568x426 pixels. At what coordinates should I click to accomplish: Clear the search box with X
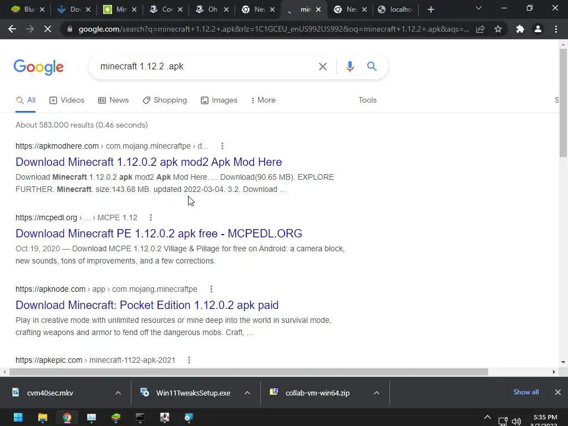coord(322,67)
